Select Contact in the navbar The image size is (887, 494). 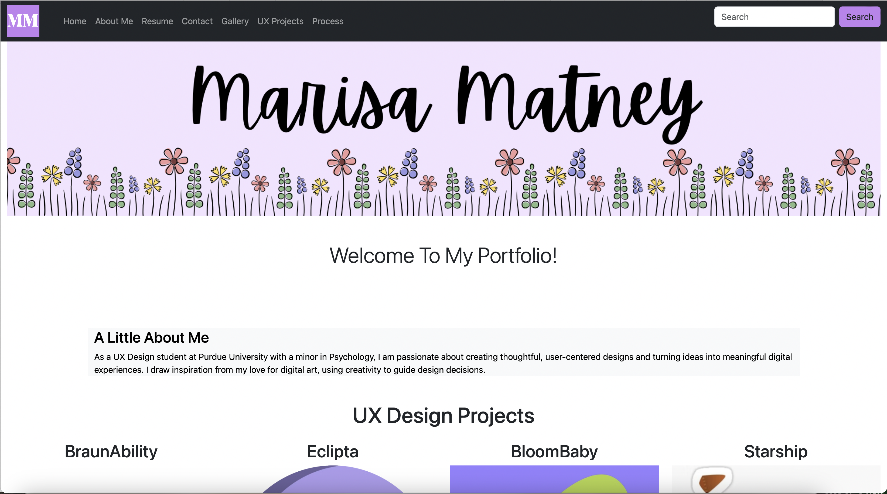(x=197, y=21)
